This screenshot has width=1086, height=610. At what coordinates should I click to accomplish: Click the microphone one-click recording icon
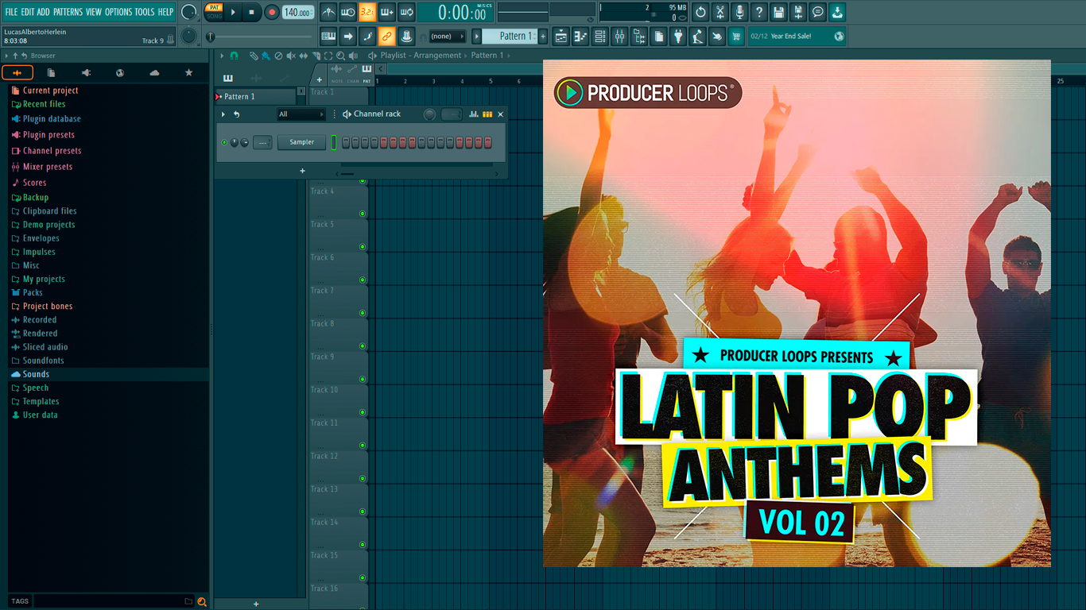[x=739, y=12]
